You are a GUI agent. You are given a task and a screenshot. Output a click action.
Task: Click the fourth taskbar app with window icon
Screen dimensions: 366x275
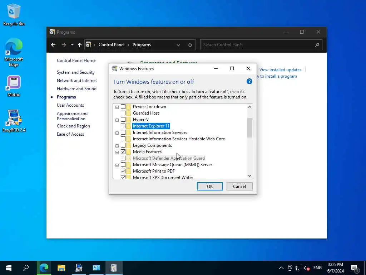pos(97,268)
